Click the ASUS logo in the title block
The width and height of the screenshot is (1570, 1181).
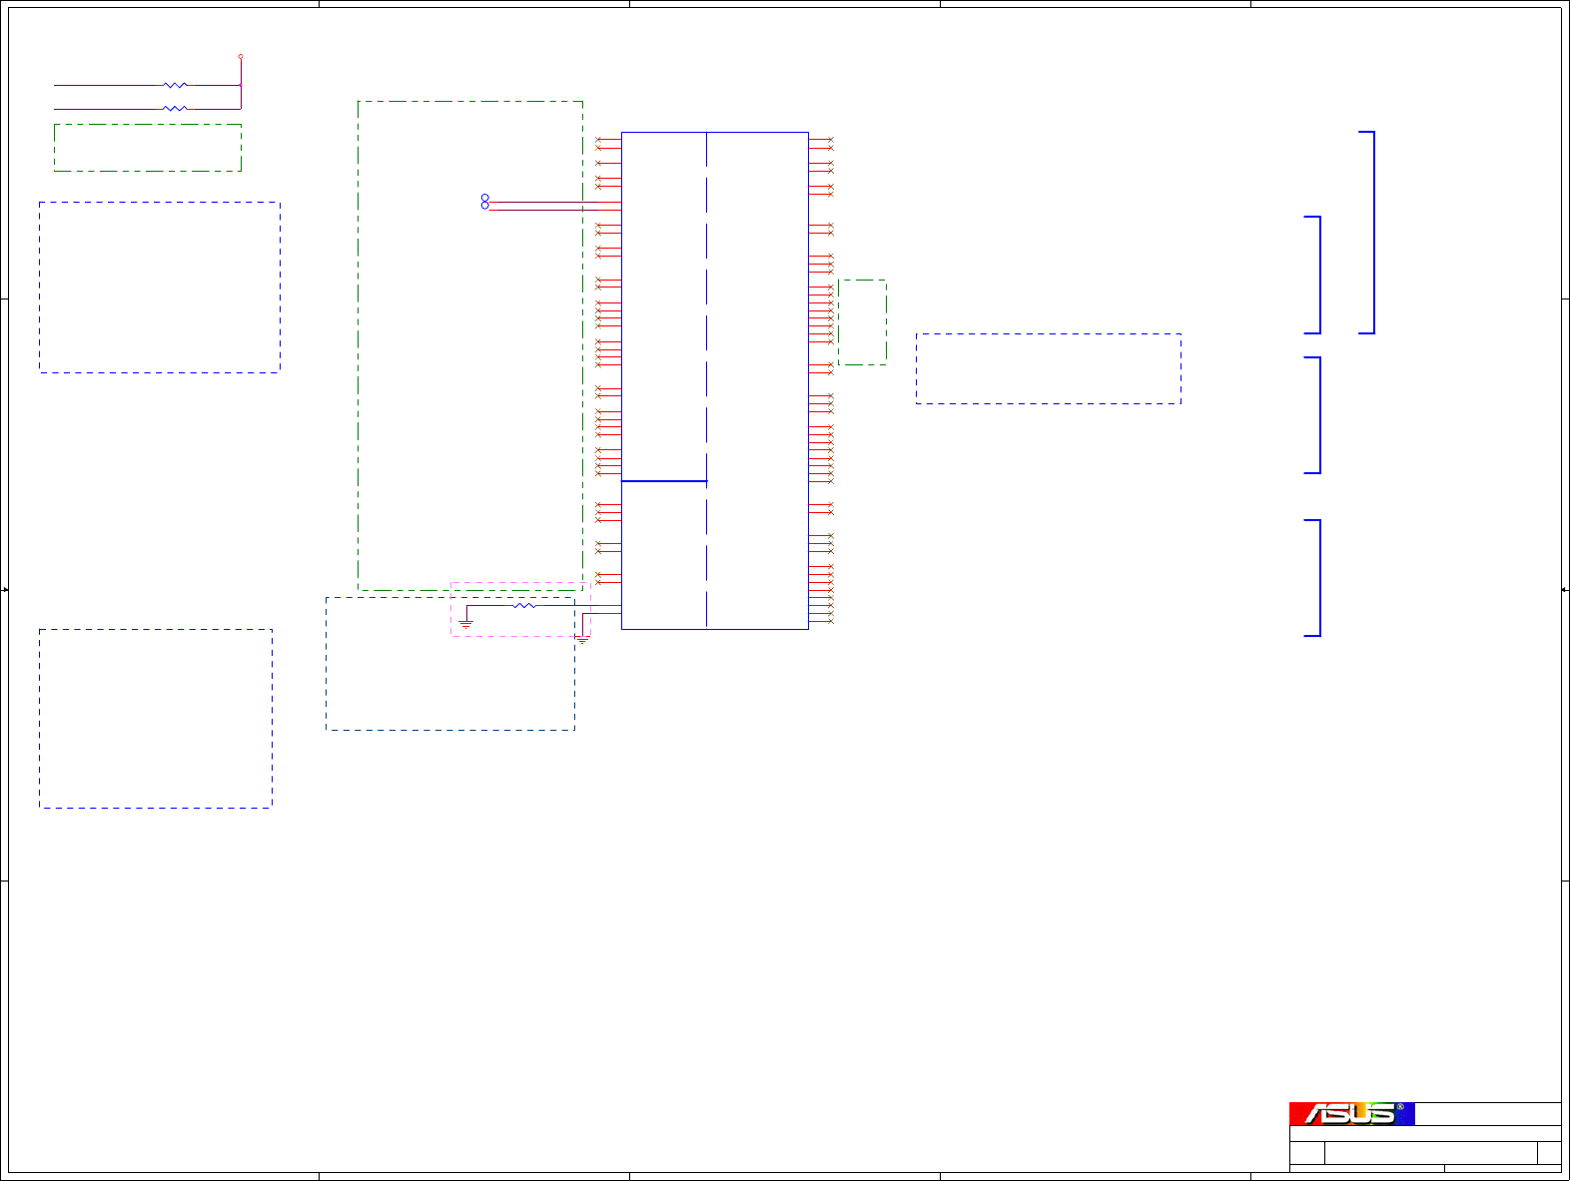pos(1352,1113)
